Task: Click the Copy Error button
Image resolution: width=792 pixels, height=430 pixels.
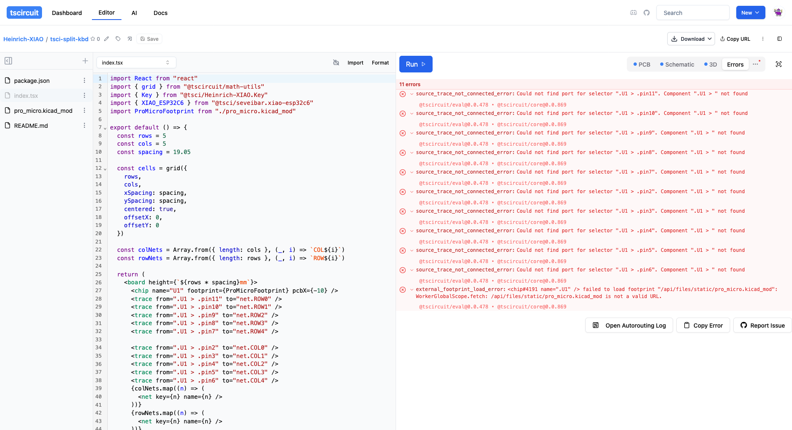Action: 703,325
